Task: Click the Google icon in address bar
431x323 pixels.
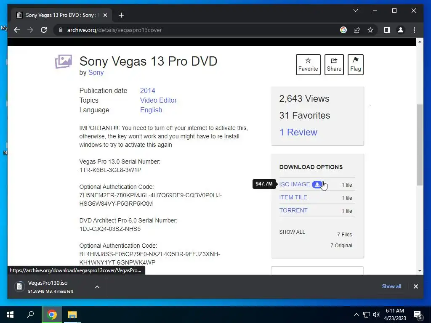Action: pyautogui.click(x=343, y=30)
